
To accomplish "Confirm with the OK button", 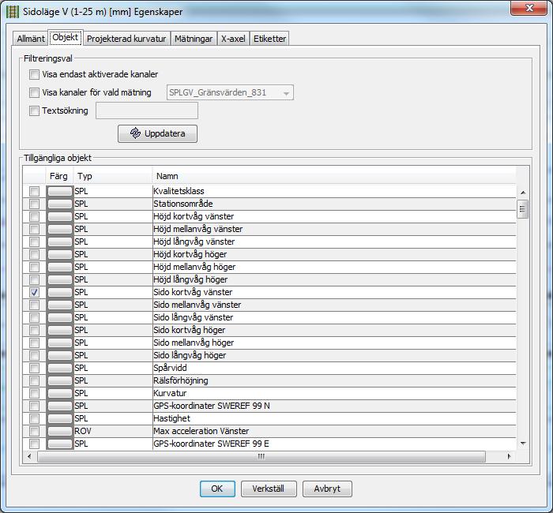I will [x=217, y=489].
